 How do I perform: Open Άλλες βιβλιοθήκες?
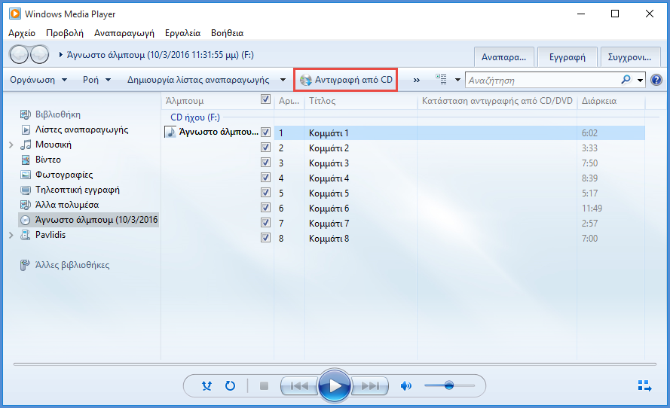[x=72, y=265]
